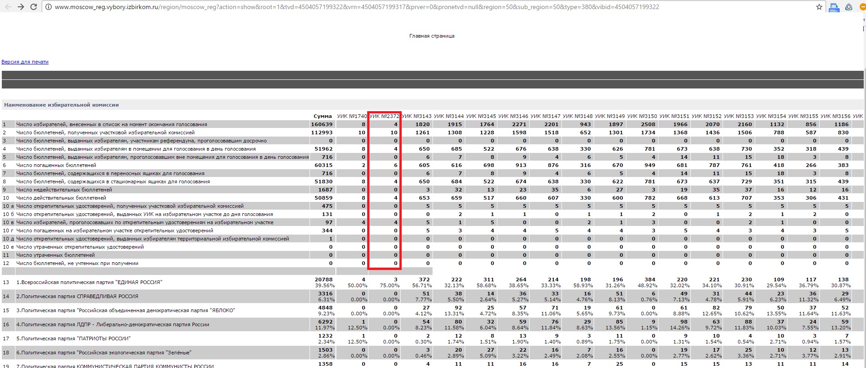Click the browser back arrow
The width and height of the screenshot is (866, 368).
click(8, 7)
